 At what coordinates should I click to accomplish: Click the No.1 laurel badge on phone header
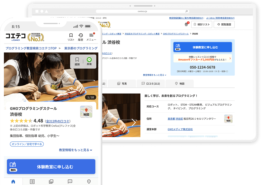tap(36, 37)
